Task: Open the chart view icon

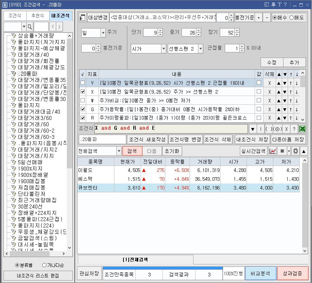Action: pos(273,151)
